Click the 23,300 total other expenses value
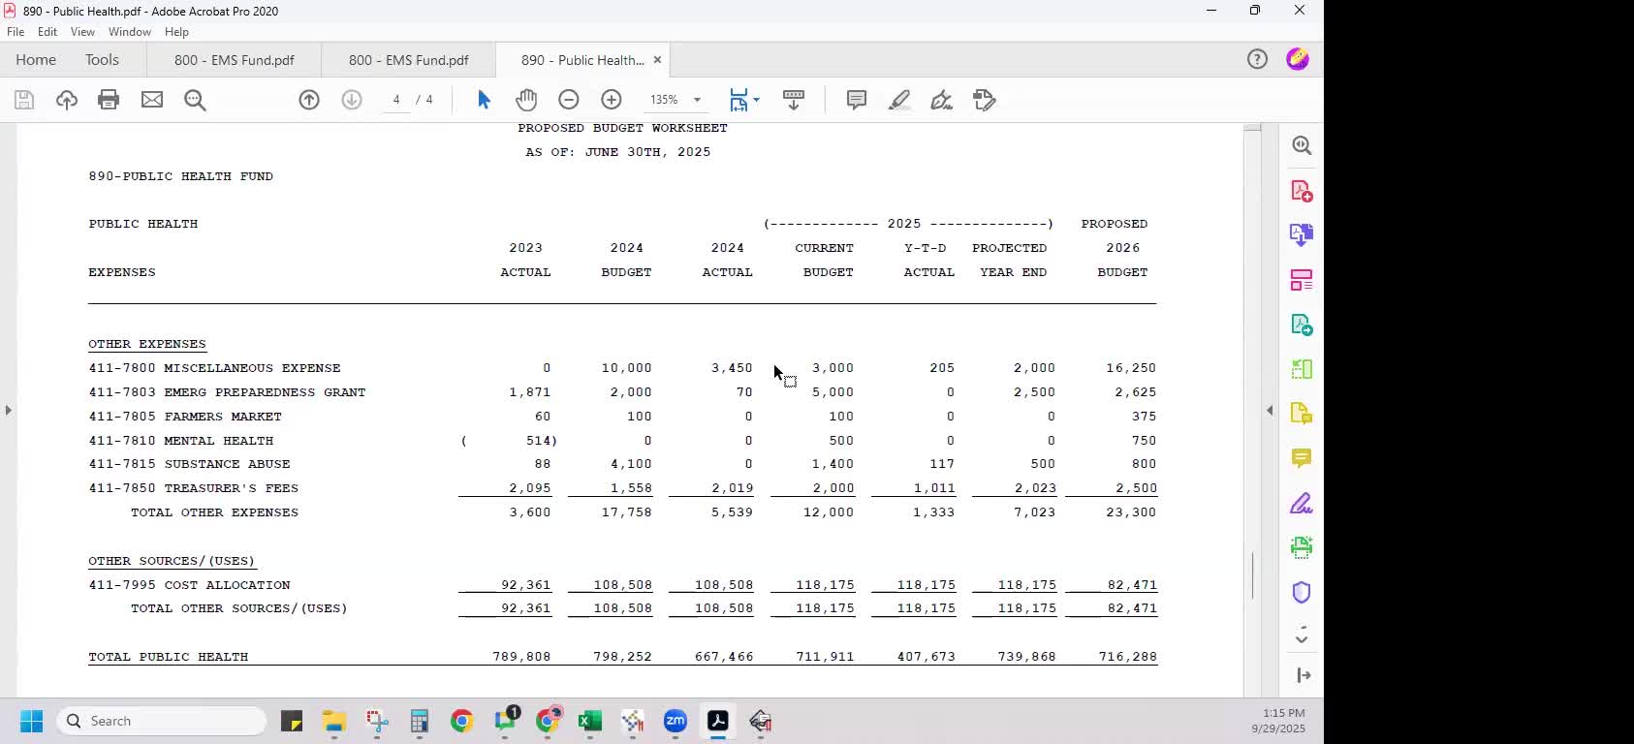 (x=1131, y=512)
